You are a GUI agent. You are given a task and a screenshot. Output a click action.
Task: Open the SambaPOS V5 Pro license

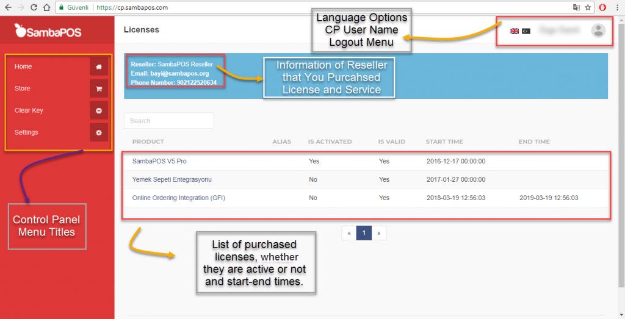pos(159,161)
